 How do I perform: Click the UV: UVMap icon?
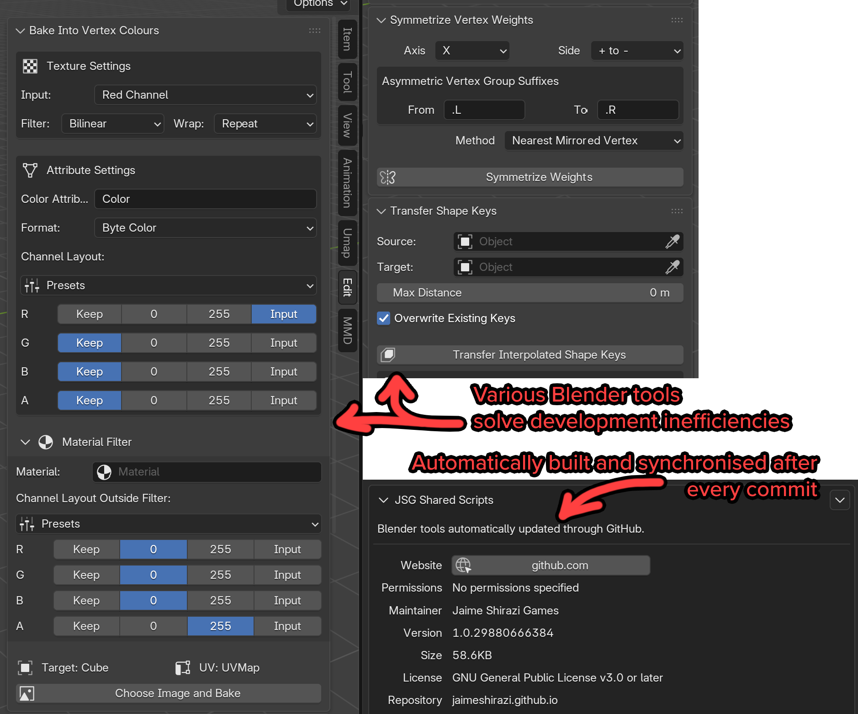tap(183, 668)
